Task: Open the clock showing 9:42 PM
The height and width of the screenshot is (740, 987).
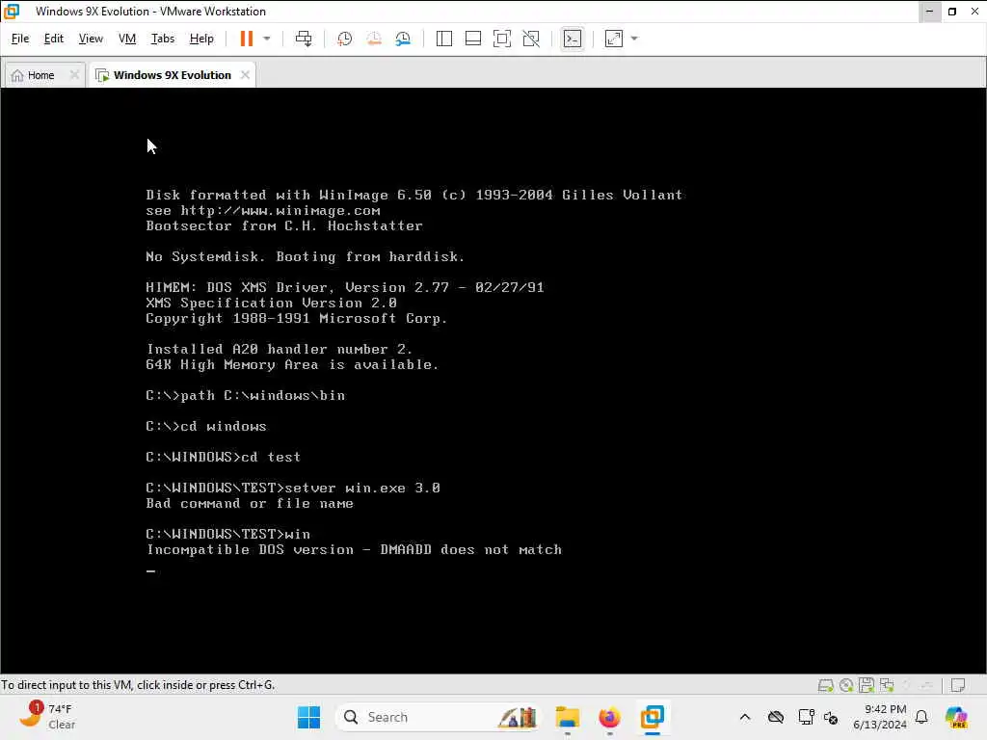Action: pyautogui.click(x=879, y=717)
